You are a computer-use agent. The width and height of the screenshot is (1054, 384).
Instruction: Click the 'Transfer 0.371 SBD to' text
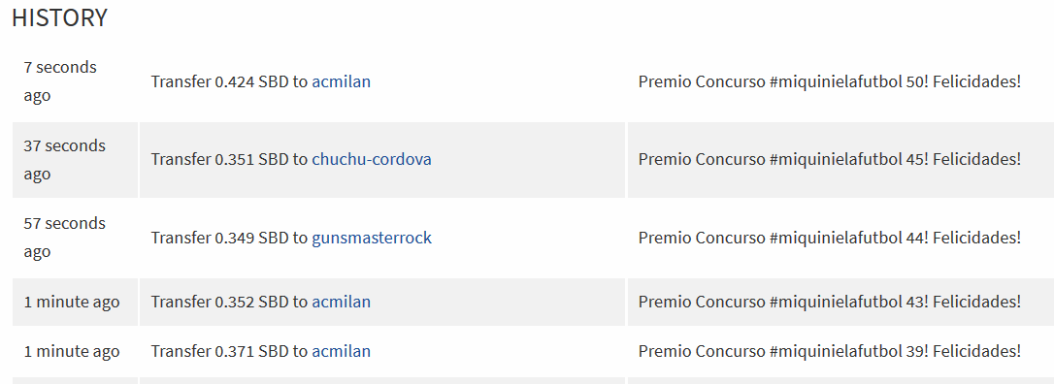pyautogui.click(x=229, y=352)
